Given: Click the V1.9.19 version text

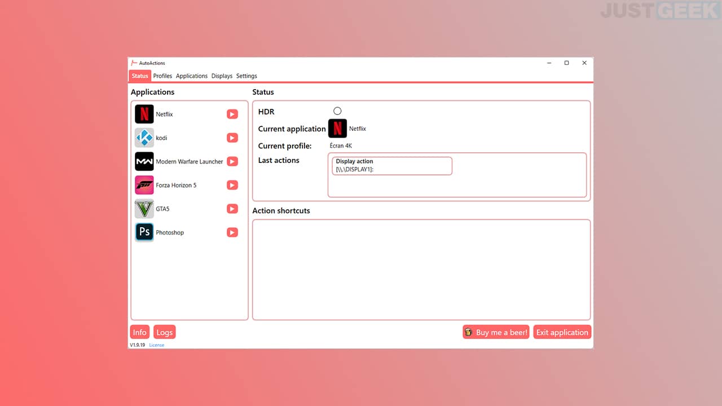Looking at the screenshot, I should [138, 345].
